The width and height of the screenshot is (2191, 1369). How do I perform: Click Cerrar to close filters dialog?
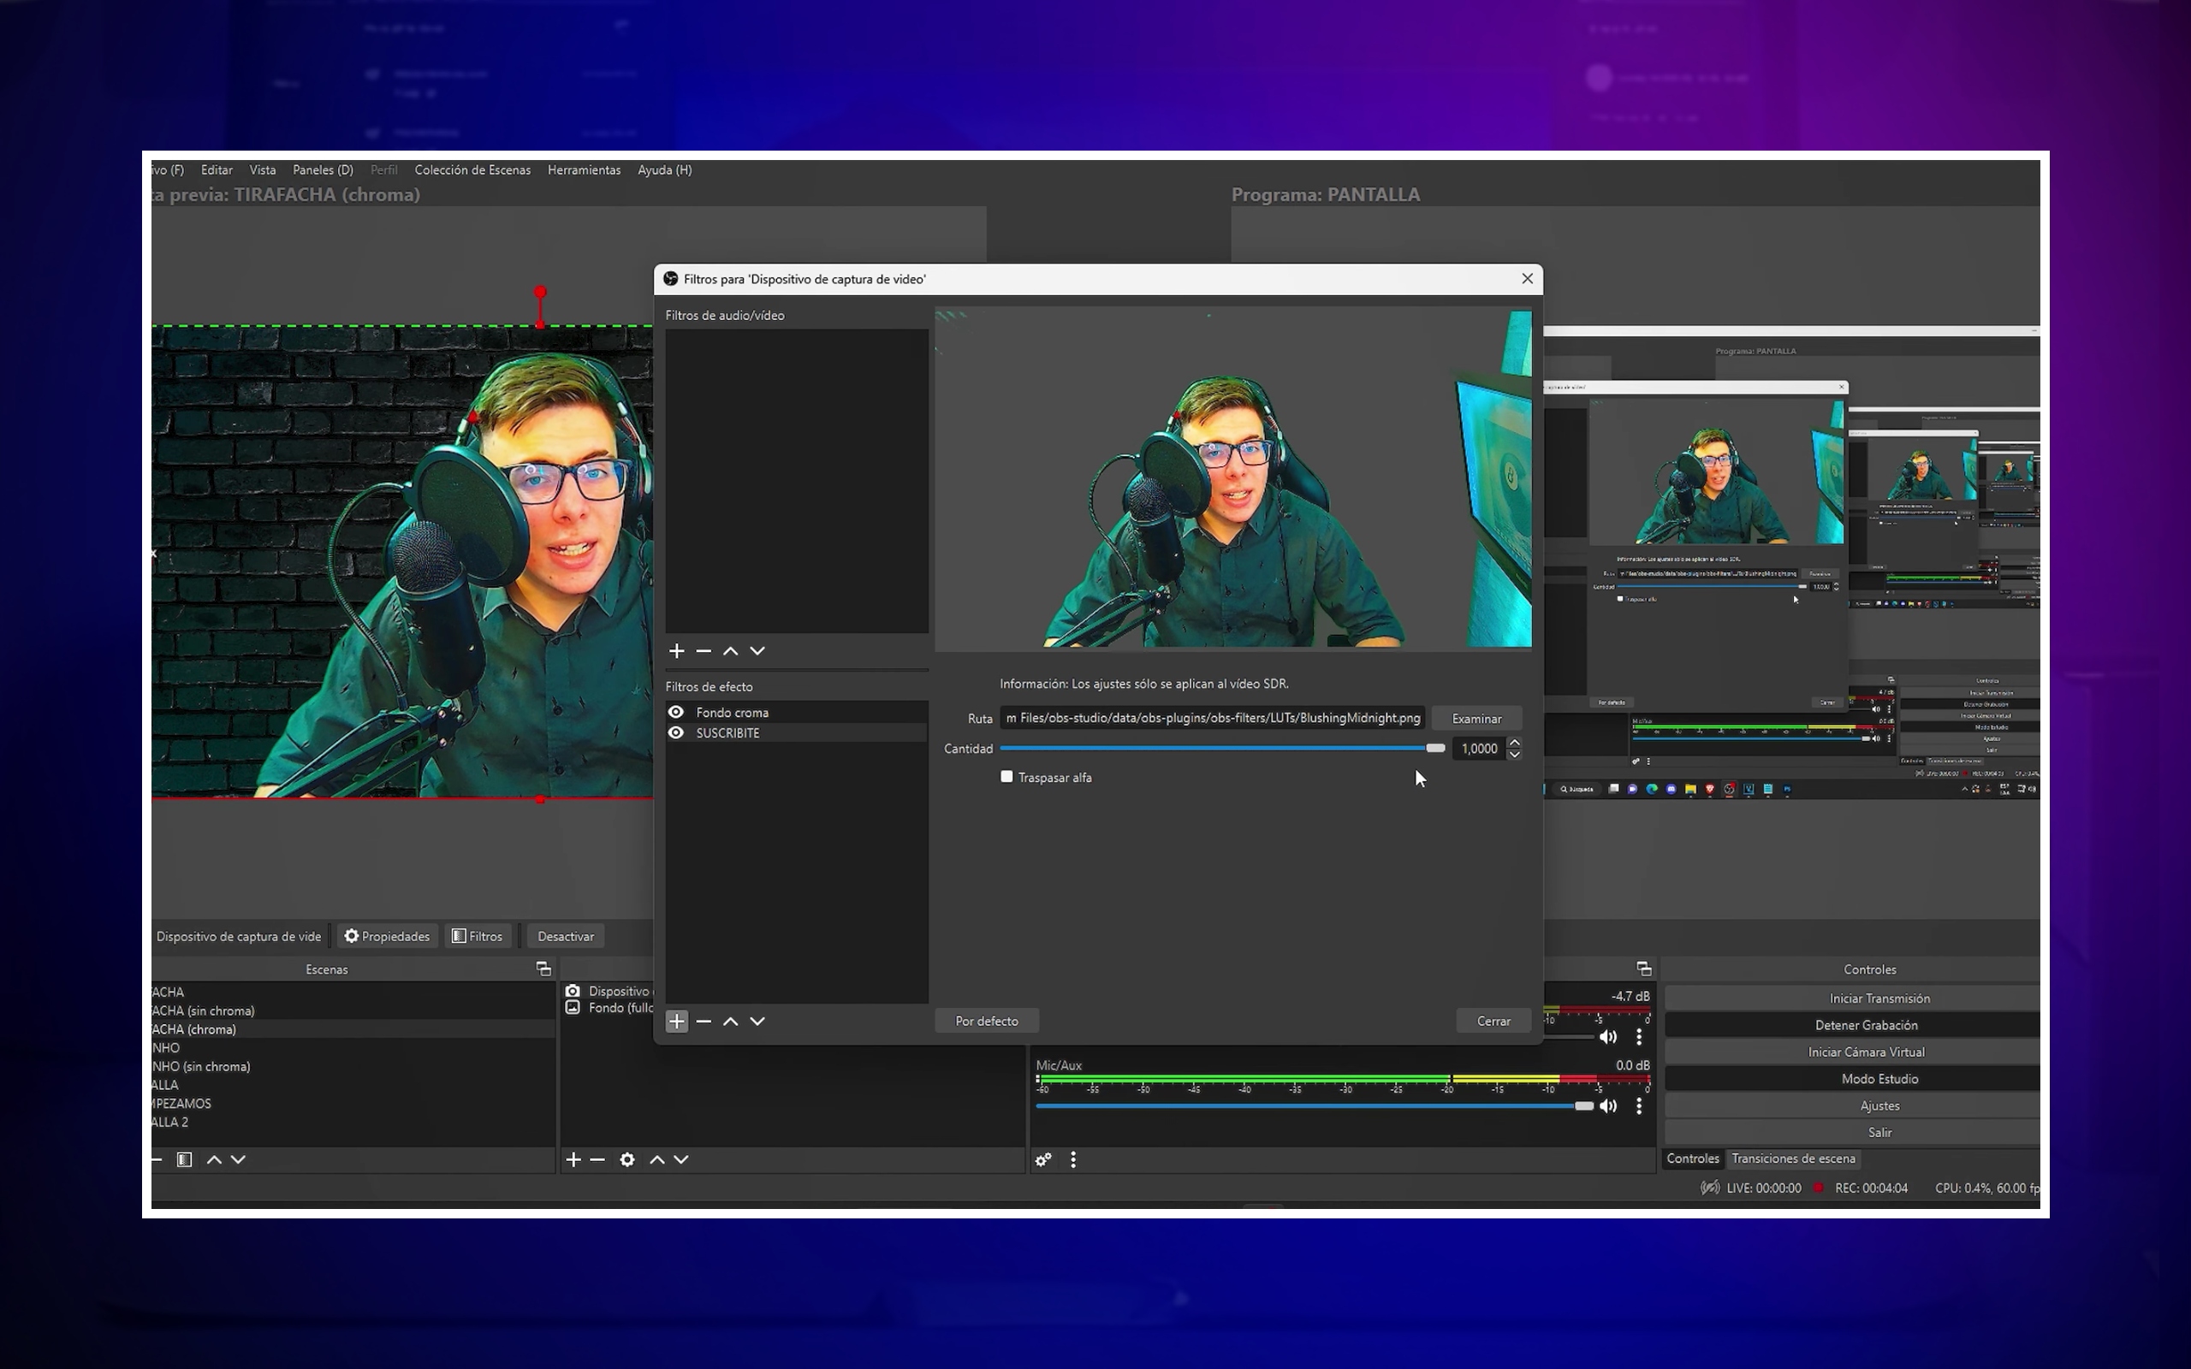click(1493, 1022)
